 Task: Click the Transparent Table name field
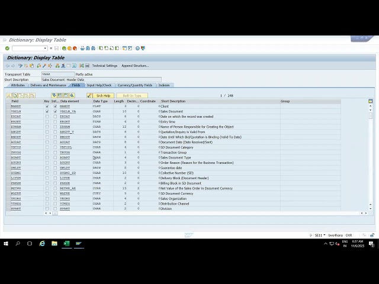click(58, 75)
